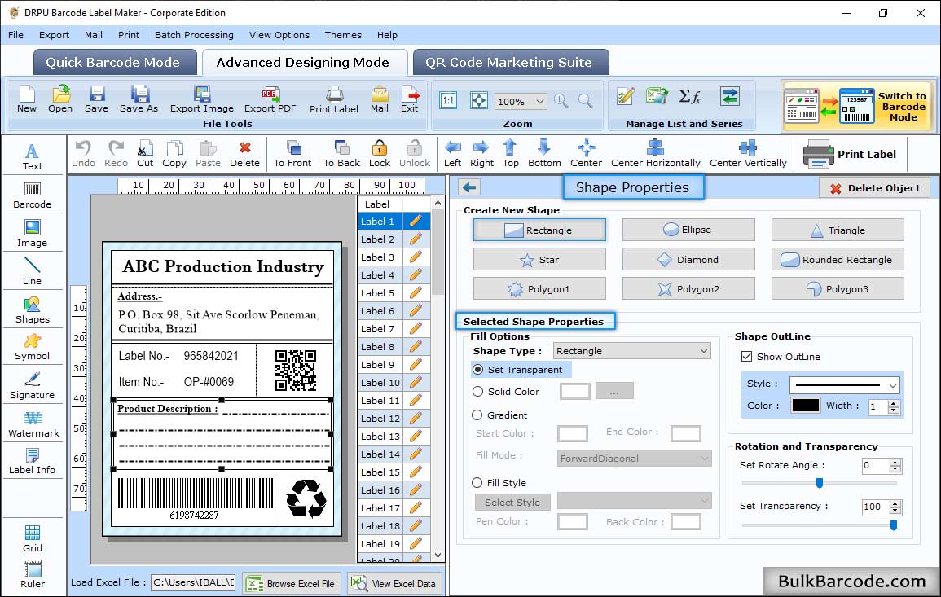Viewport: 941px width, 597px height.
Task: Select the Text tool in sidebar
Action: click(x=33, y=156)
